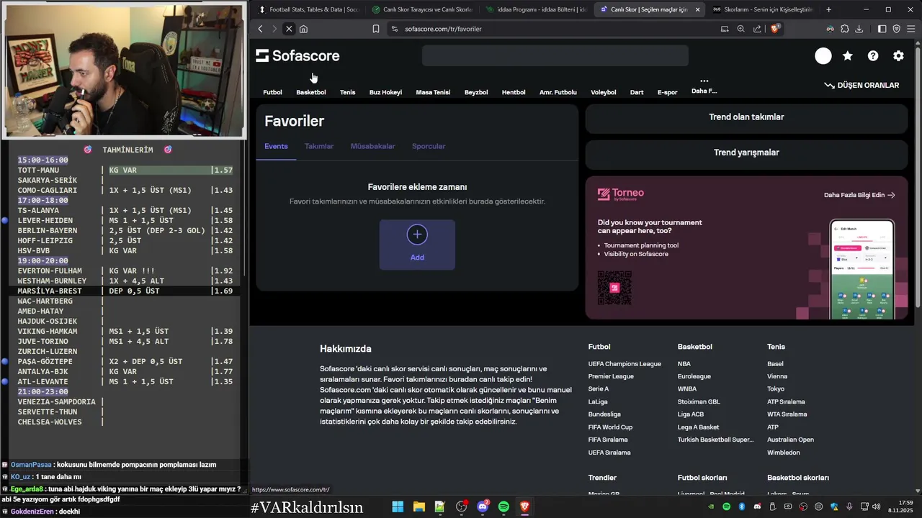922x518 pixels.
Task: Open the Hentbol section
Action: pyautogui.click(x=514, y=92)
